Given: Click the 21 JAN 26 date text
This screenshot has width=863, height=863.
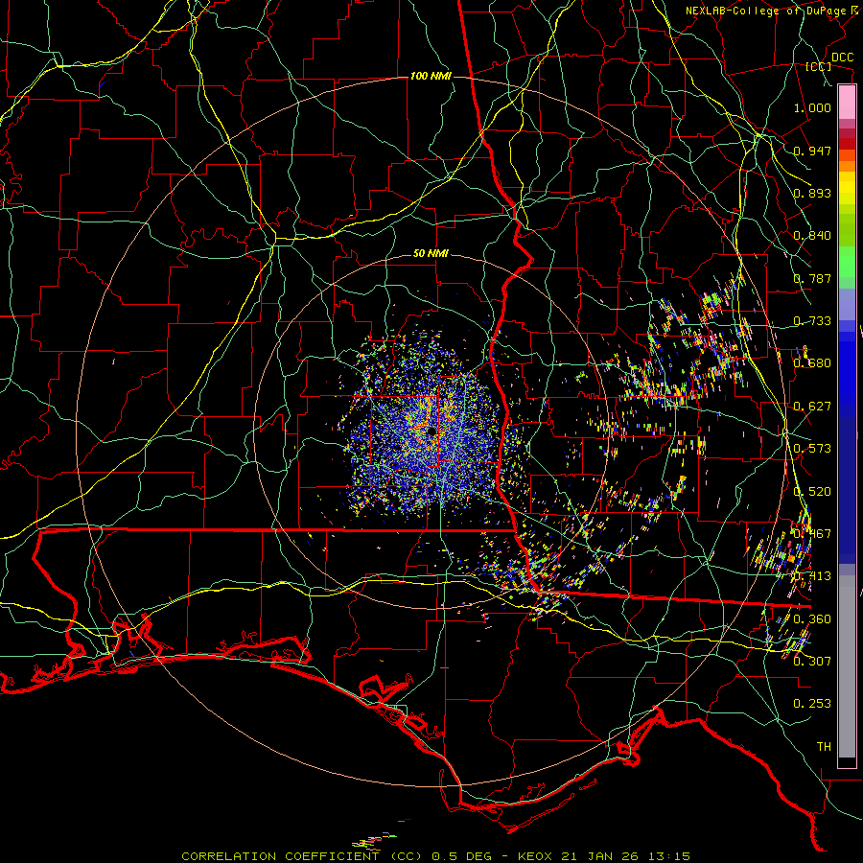Looking at the screenshot, I should coord(598,856).
